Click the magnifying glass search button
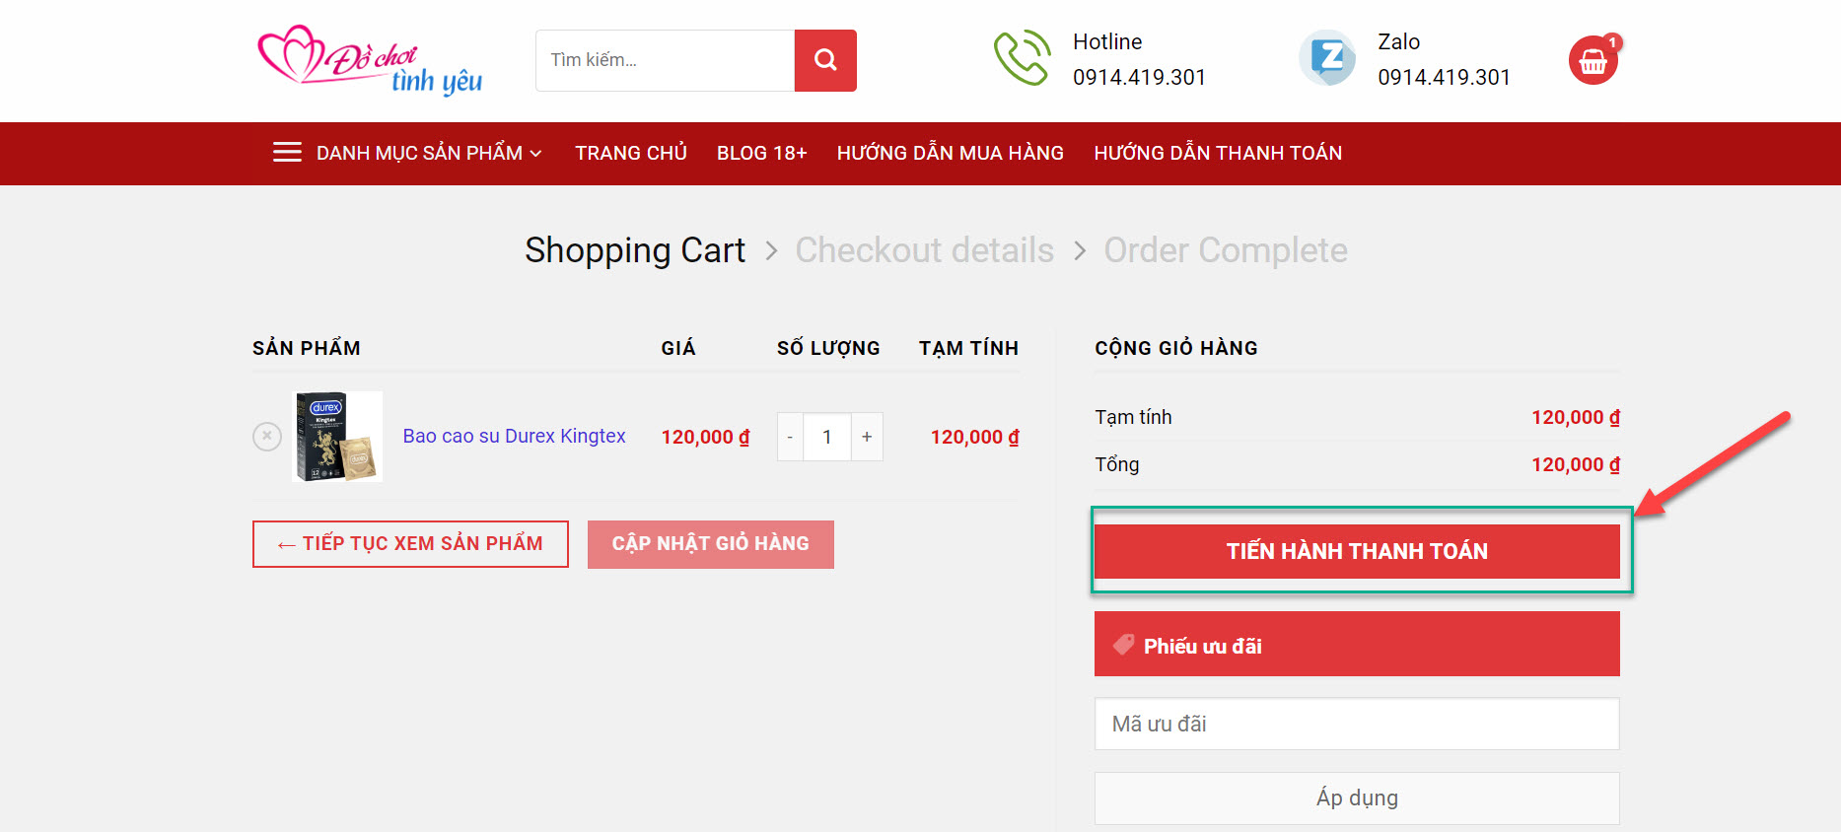 coord(825,60)
